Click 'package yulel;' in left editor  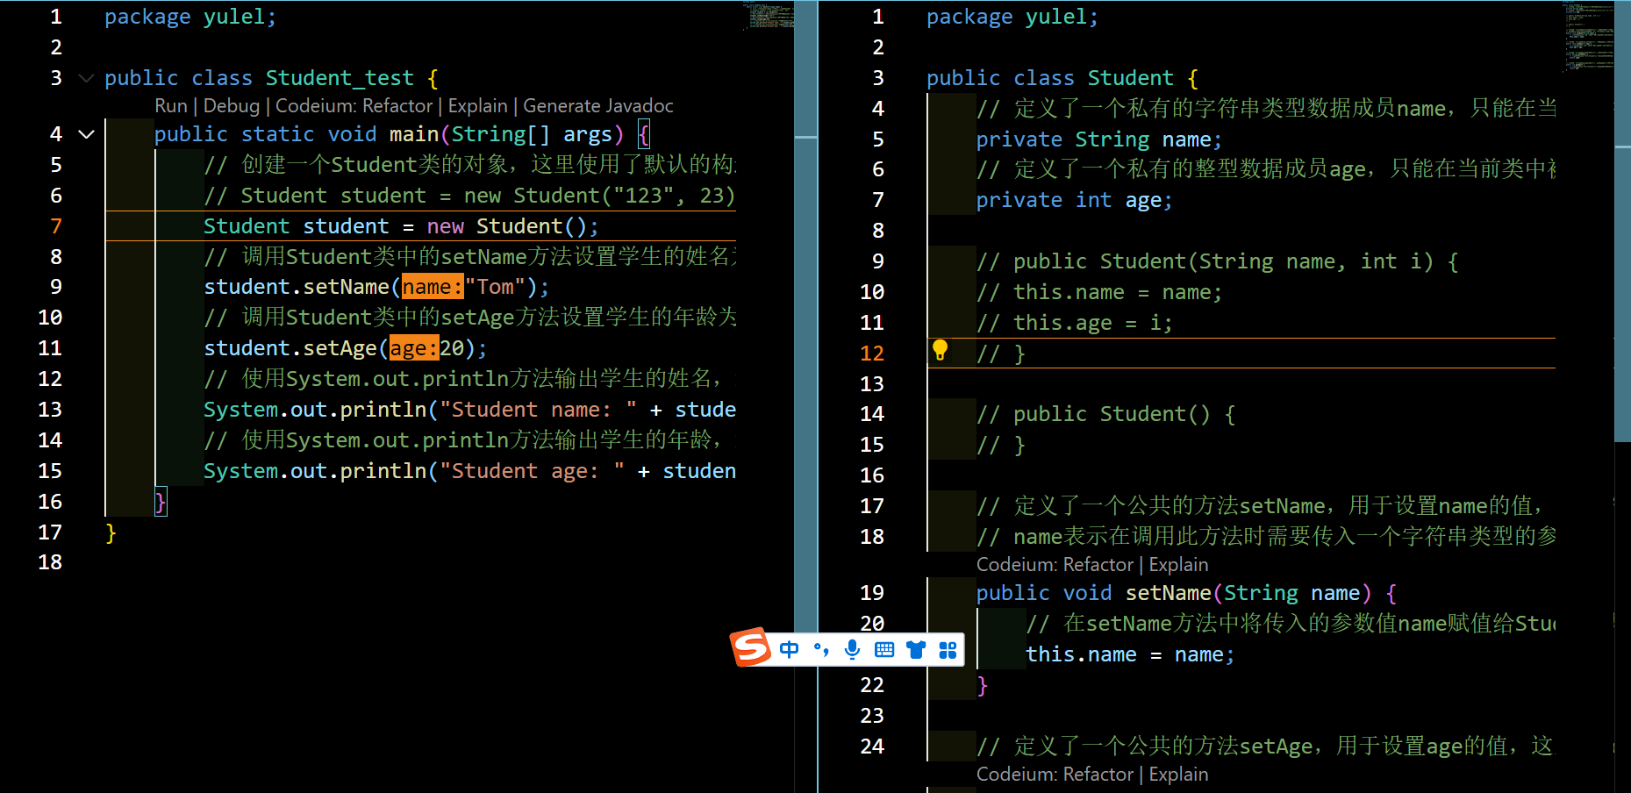click(x=190, y=17)
